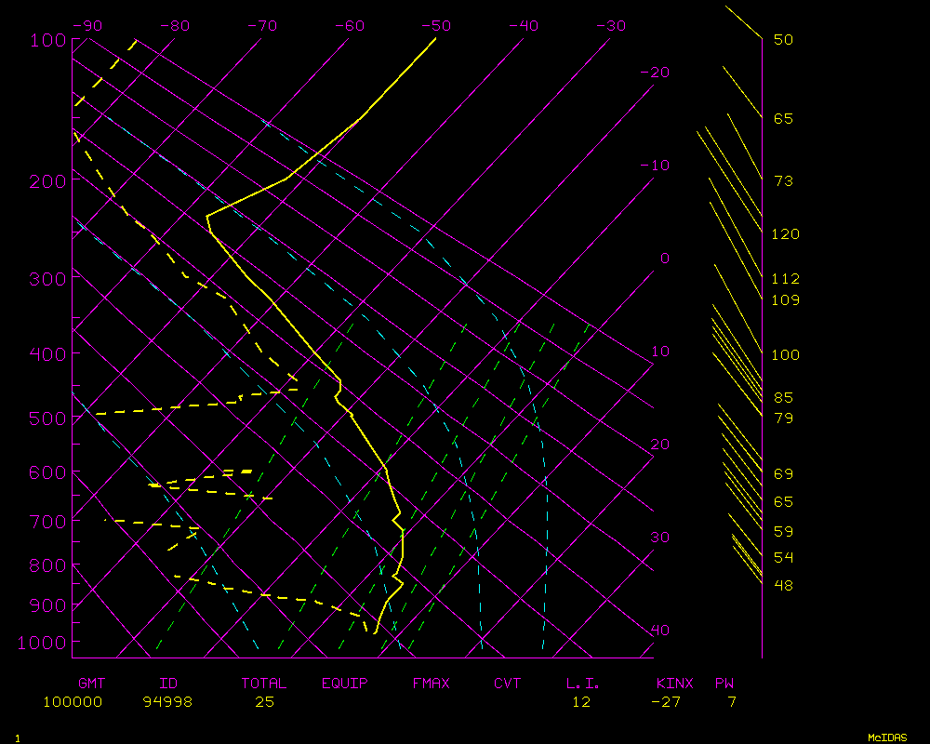Click the L.I. header label
The width and height of the screenshot is (930, 744).
pyautogui.click(x=583, y=684)
